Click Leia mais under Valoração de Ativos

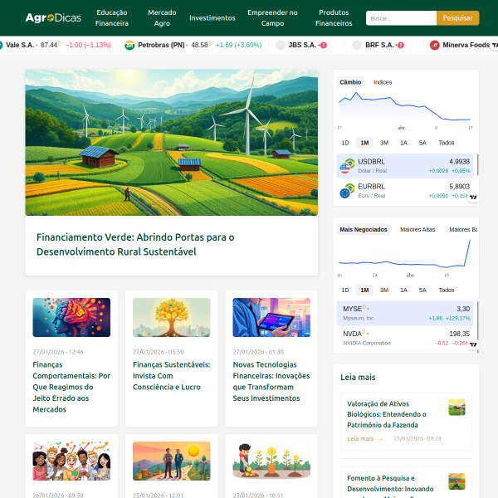[x=365, y=438]
